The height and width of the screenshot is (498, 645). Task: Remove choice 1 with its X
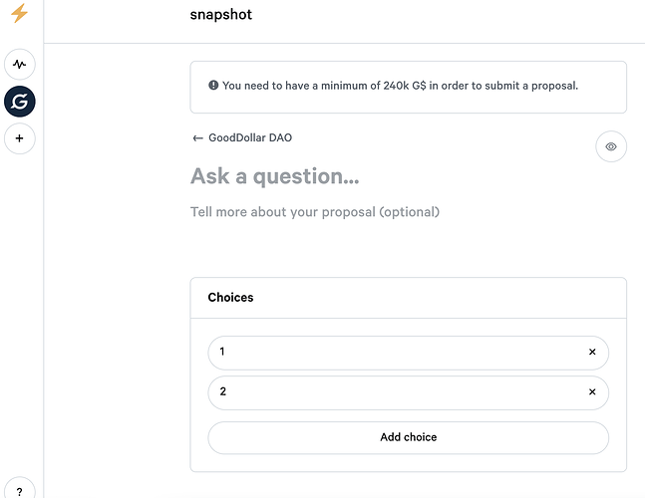point(592,352)
